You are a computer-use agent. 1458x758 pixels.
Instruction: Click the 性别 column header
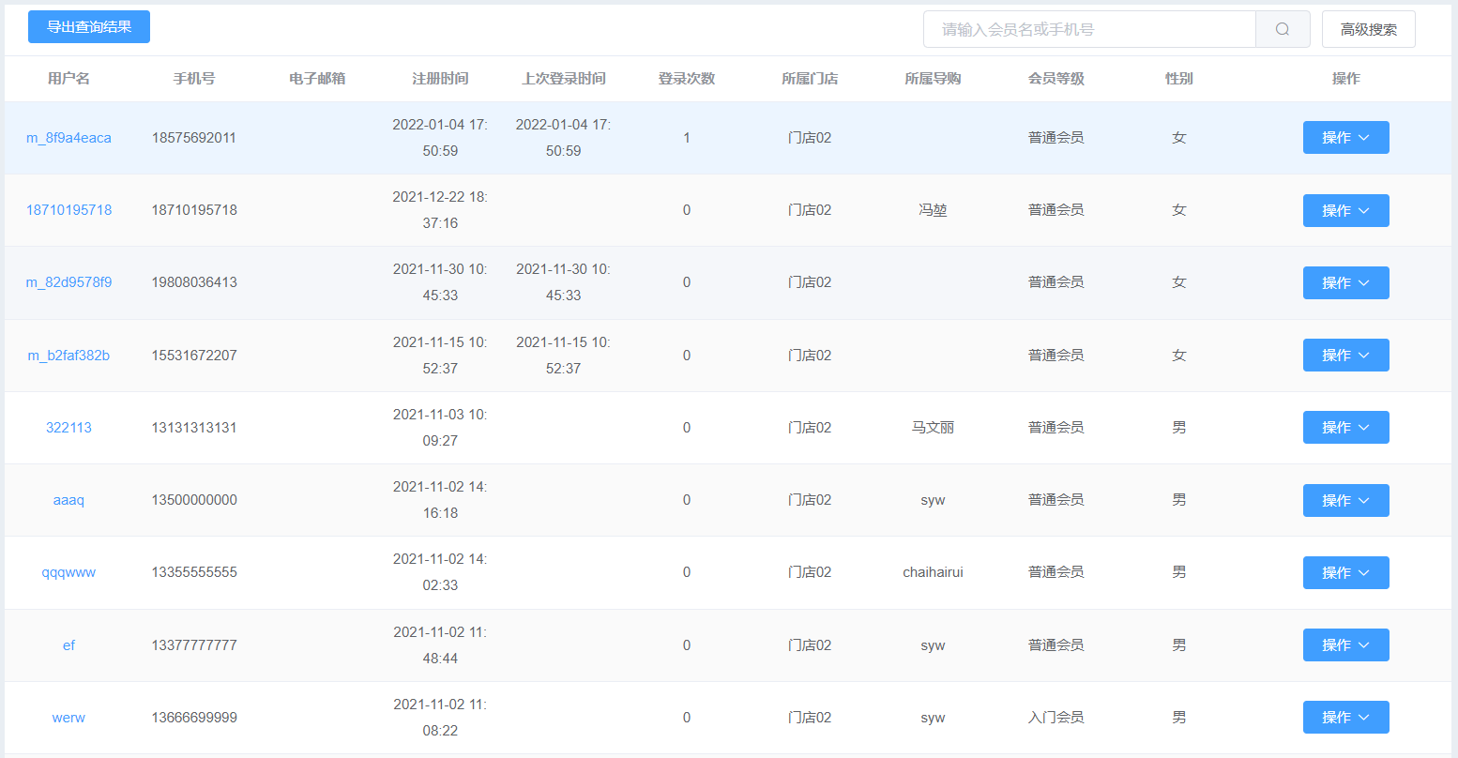1179,79
